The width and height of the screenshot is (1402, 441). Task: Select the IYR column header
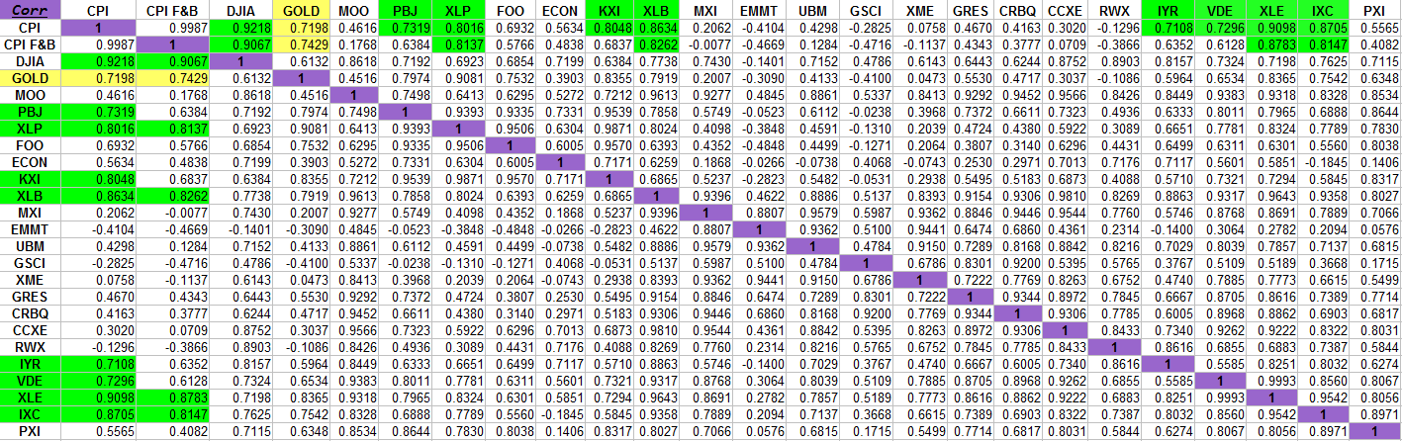click(1166, 9)
